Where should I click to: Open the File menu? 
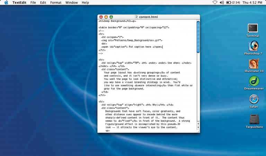[33, 2]
